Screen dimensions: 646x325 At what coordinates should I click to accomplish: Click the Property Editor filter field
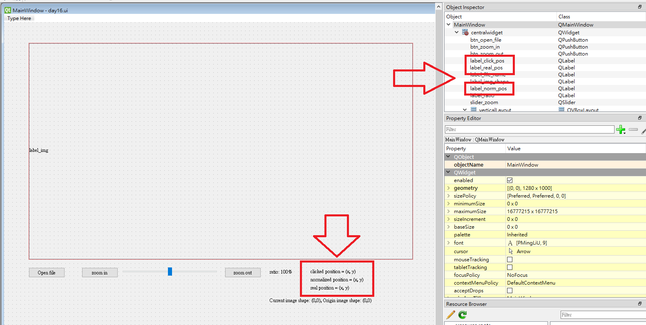point(529,129)
